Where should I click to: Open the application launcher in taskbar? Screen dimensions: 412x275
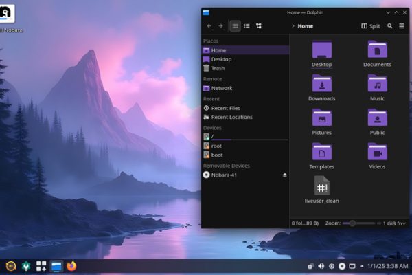[x=11, y=266]
